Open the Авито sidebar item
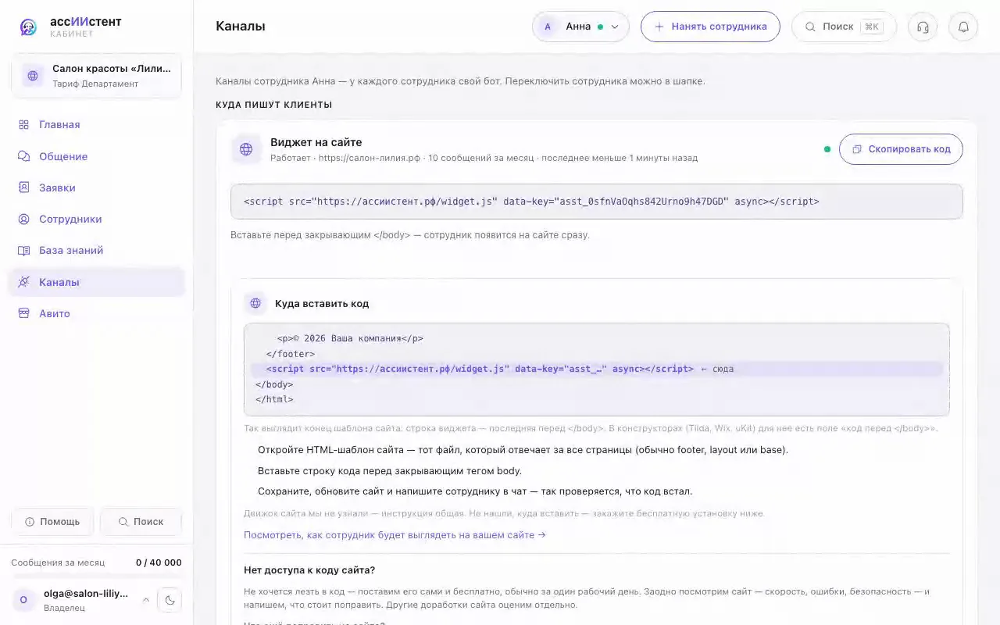 pos(97,313)
